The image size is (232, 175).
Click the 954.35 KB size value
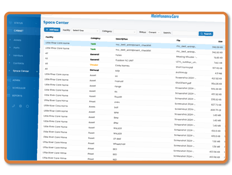[x=217, y=84]
